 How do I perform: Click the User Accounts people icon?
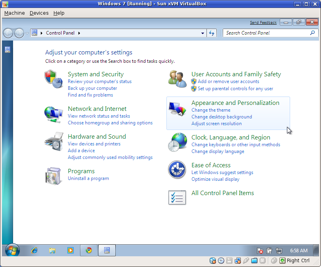(x=177, y=78)
